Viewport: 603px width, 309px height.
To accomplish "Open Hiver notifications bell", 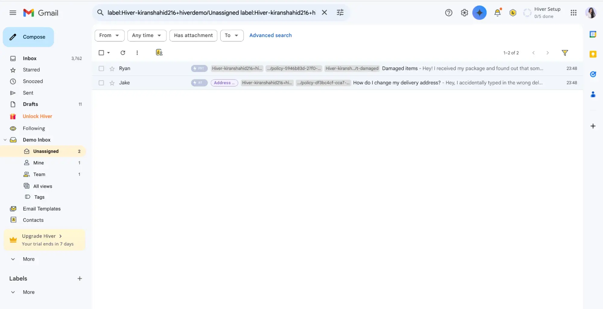I will point(497,13).
